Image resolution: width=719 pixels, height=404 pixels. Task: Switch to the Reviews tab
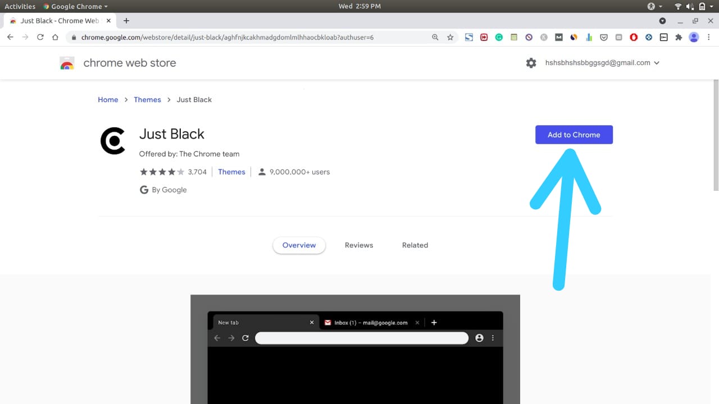click(359, 245)
